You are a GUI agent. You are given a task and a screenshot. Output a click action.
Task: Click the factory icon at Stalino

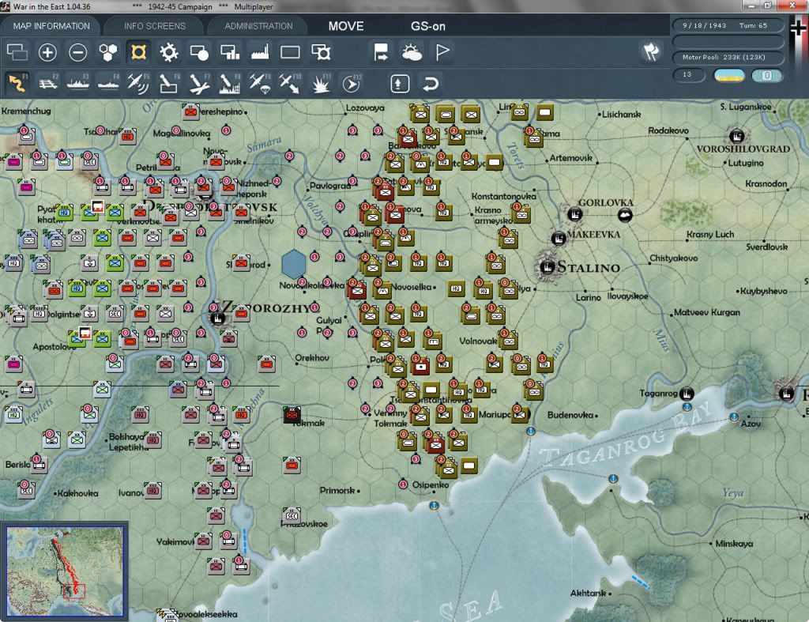[x=547, y=267]
